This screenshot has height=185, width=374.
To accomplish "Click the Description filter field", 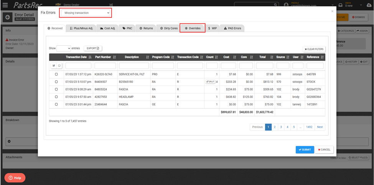I will point(134,66).
